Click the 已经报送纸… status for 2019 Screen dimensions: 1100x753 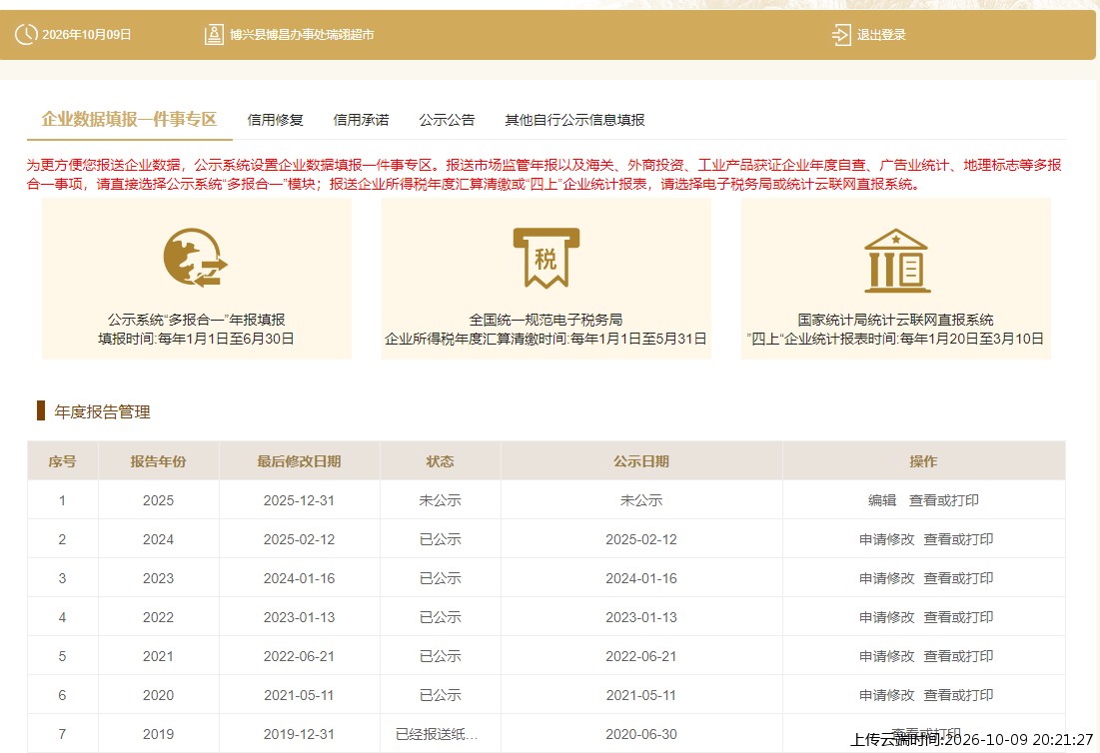[437, 734]
